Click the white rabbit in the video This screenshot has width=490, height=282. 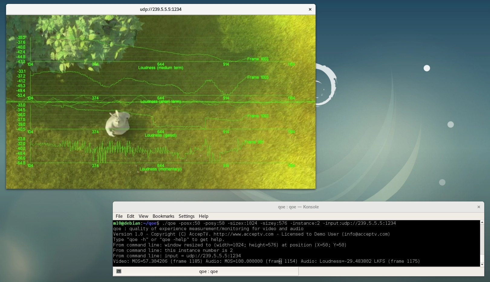pos(117,123)
